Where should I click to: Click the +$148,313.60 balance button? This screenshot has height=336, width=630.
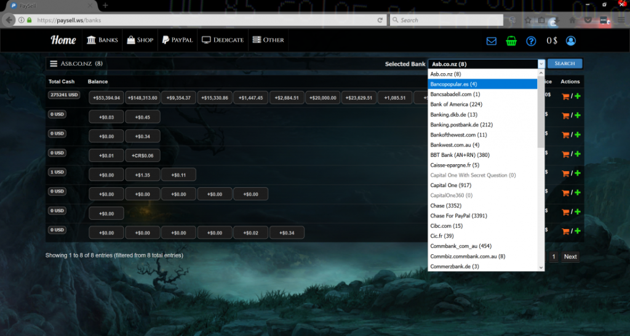pos(143,98)
